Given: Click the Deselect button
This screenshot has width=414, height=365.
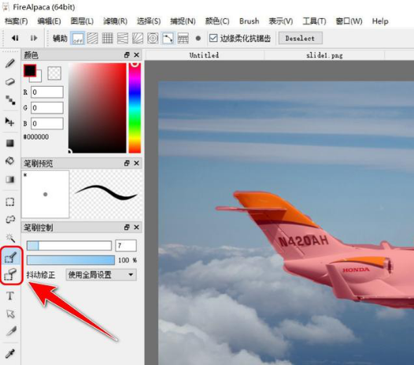Looking at the screenshot, I should coord(300,39).
